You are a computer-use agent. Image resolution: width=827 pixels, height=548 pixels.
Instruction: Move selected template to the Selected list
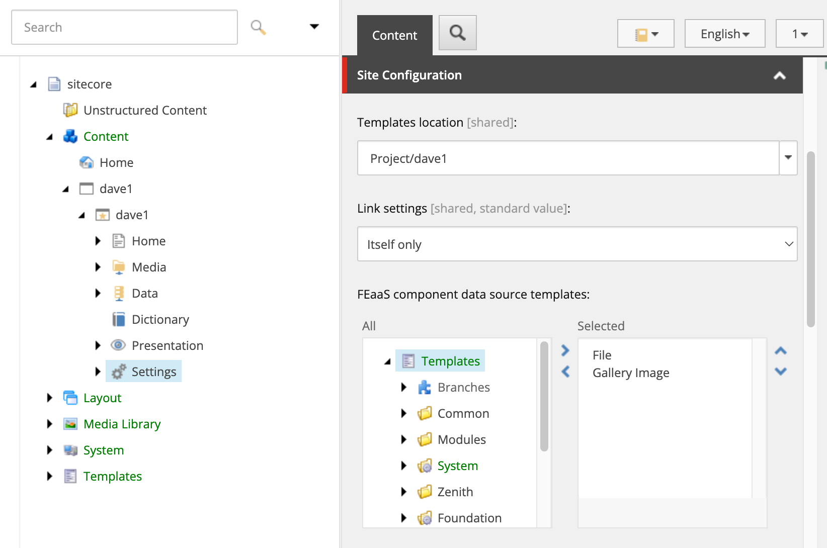pos(565,350)
